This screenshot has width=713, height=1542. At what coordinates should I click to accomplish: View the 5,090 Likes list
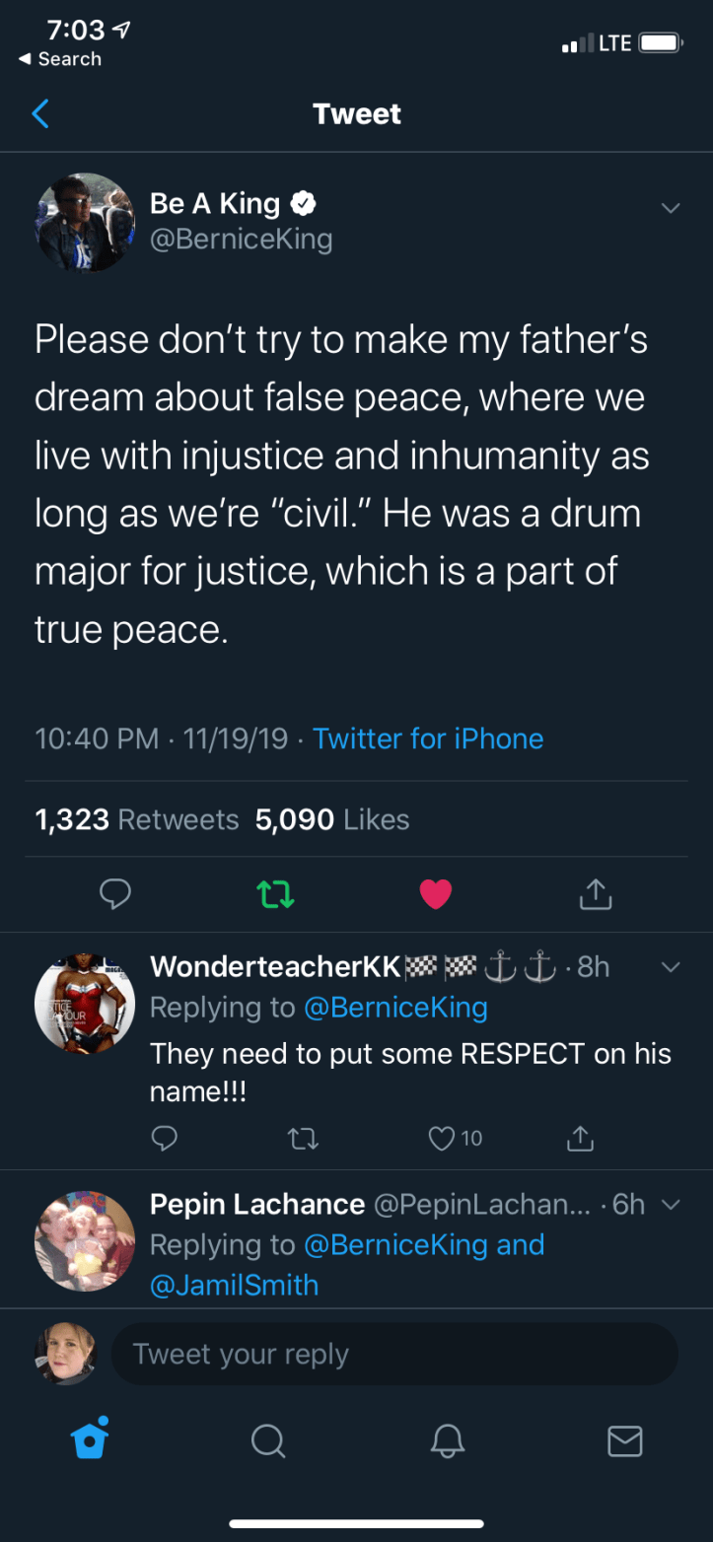pyautogui.click(x=332, y=819)
